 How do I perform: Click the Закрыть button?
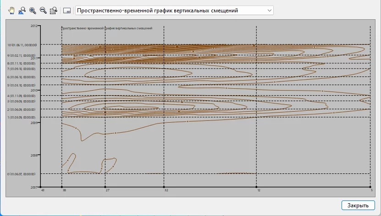click(x=358, y=205)
